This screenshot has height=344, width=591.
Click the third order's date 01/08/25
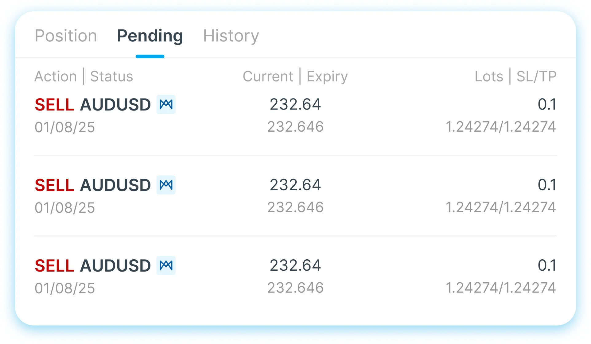(65, 288)
